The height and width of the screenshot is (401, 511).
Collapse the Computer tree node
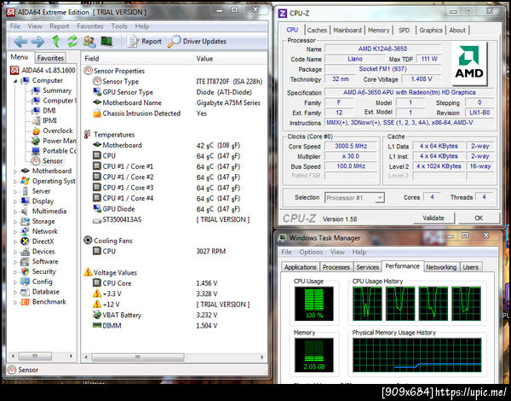click(x=15, y=81)
